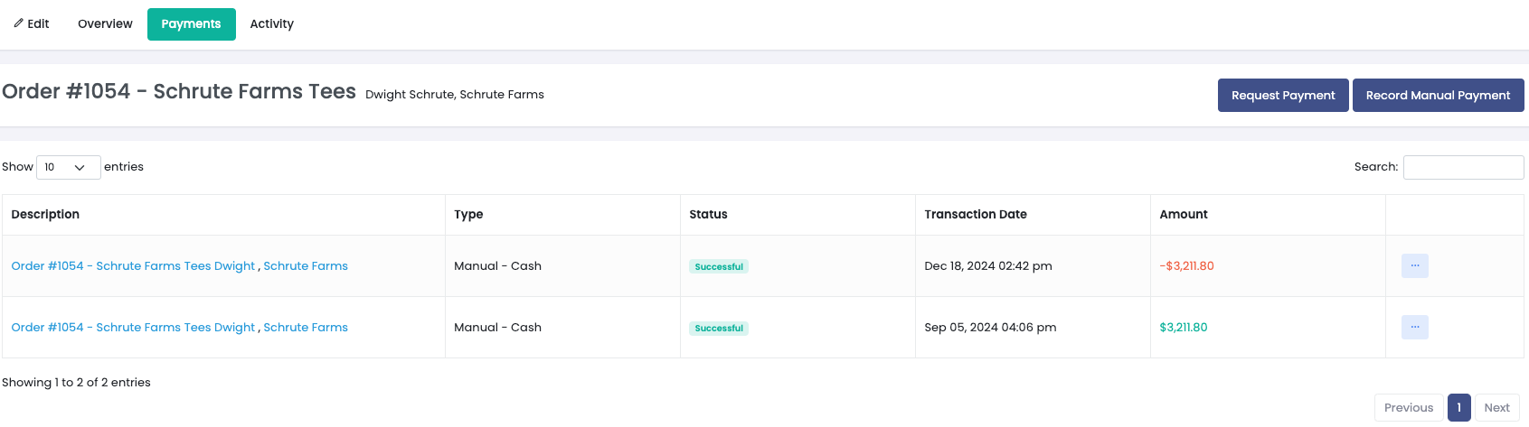The width and height of the screenshot is (1529, 427).
Task: Click the Request Payment button
Action: tap(1283, 96)
